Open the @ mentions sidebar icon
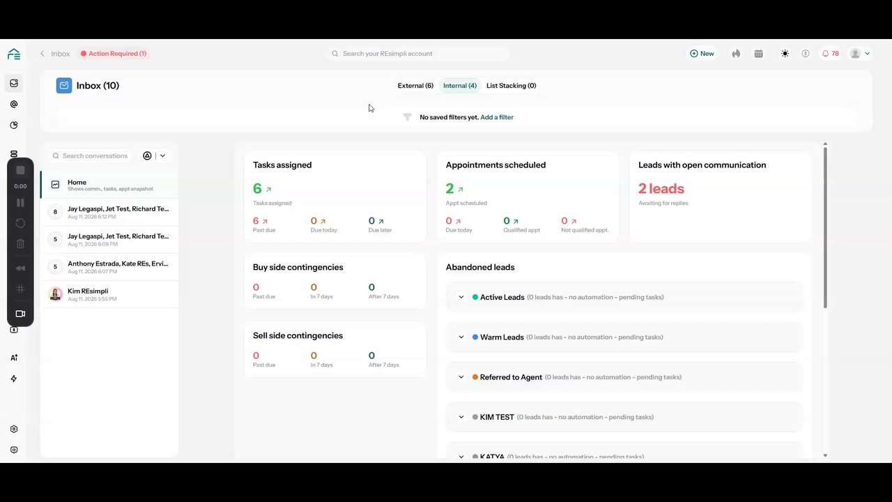Screen dimensions: 892x502 14,105
